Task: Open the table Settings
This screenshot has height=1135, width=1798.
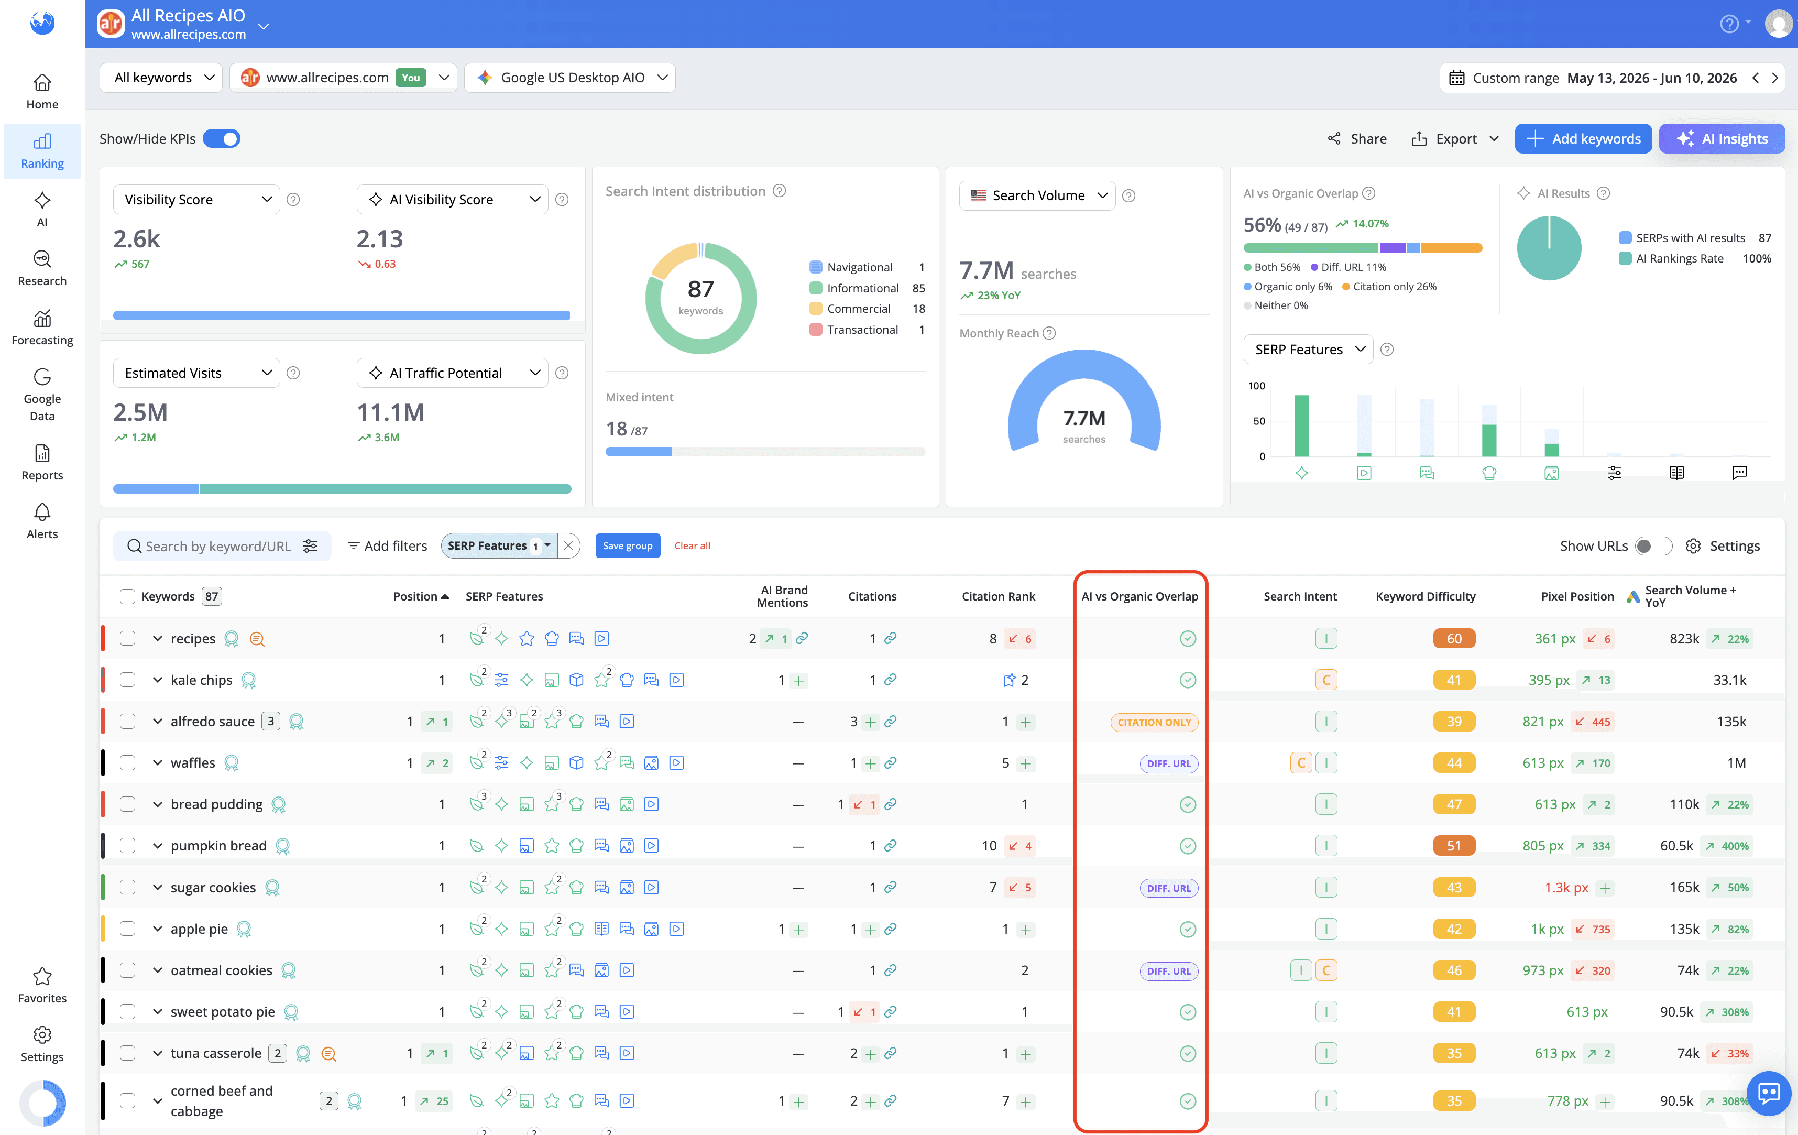Action: click(x=1723, y=546)
